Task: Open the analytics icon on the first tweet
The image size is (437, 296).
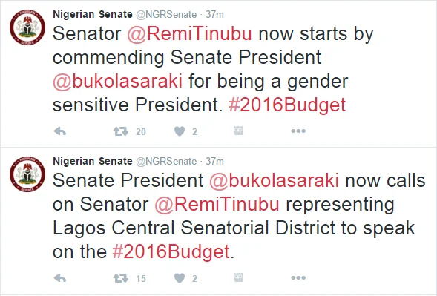Action: pos(238,131)
